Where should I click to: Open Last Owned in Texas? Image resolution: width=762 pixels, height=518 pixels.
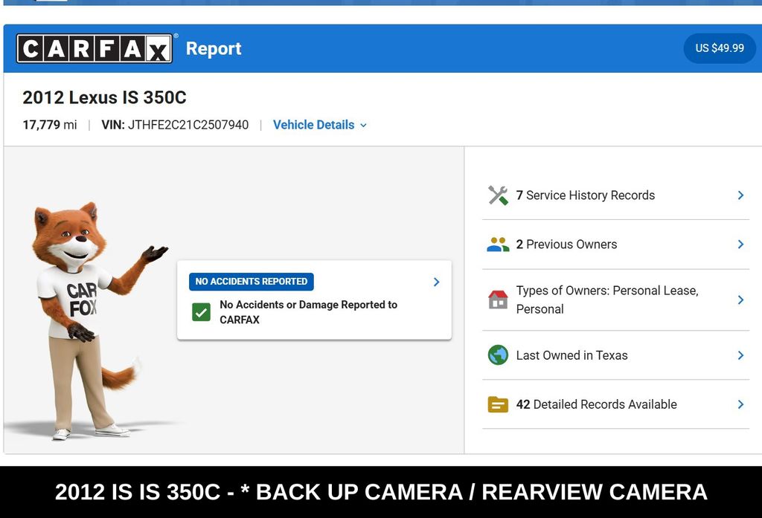click(615, 355)
